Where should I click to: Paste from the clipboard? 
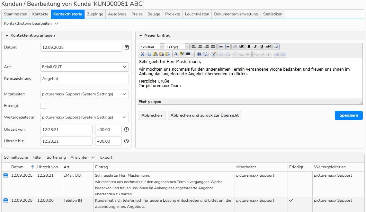click(155, 54)
